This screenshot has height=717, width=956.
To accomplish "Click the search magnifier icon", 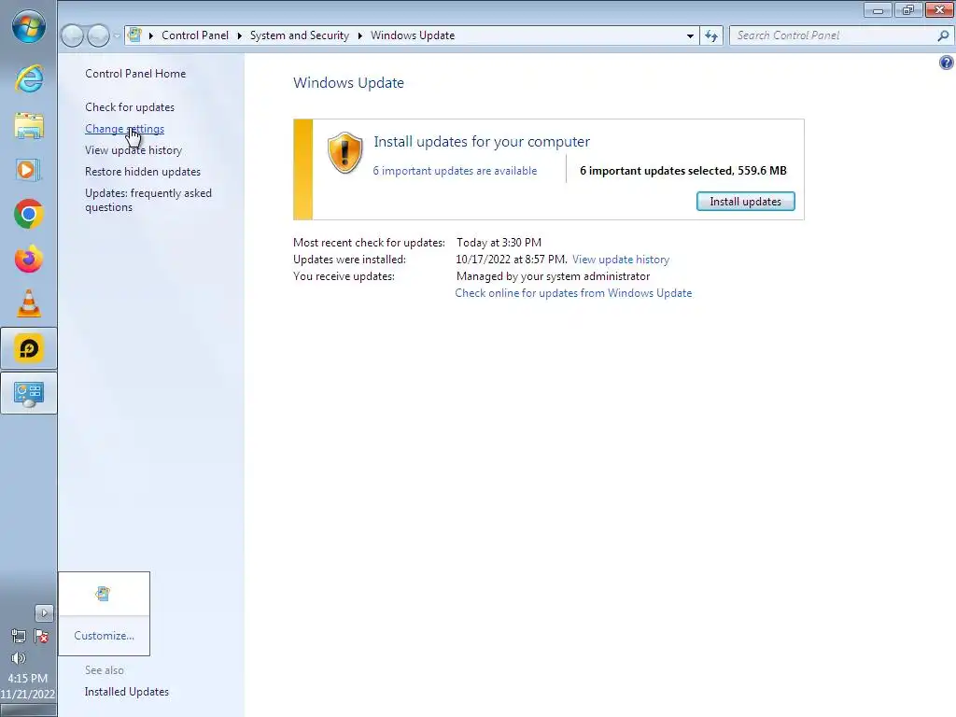I will click(943, 35).
